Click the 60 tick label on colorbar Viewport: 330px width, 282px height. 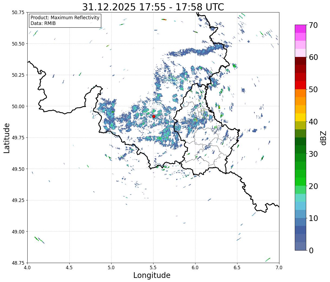click(313, 57)
